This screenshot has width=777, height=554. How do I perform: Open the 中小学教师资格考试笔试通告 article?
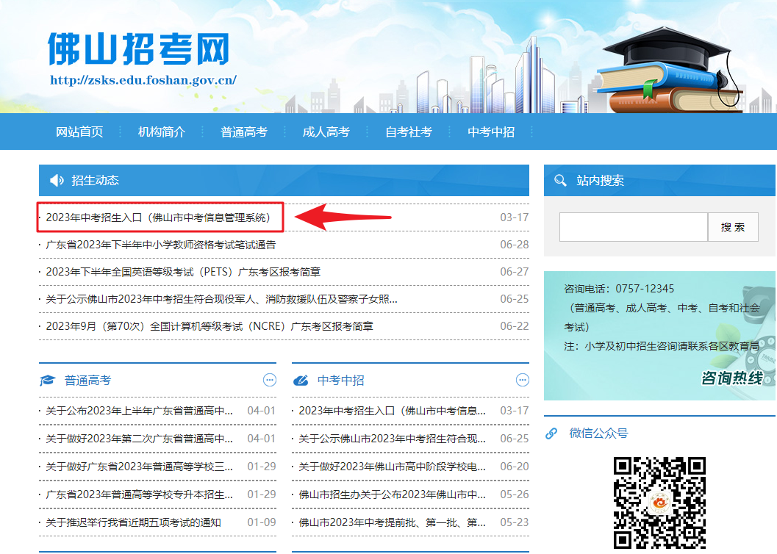coord(160,245)
